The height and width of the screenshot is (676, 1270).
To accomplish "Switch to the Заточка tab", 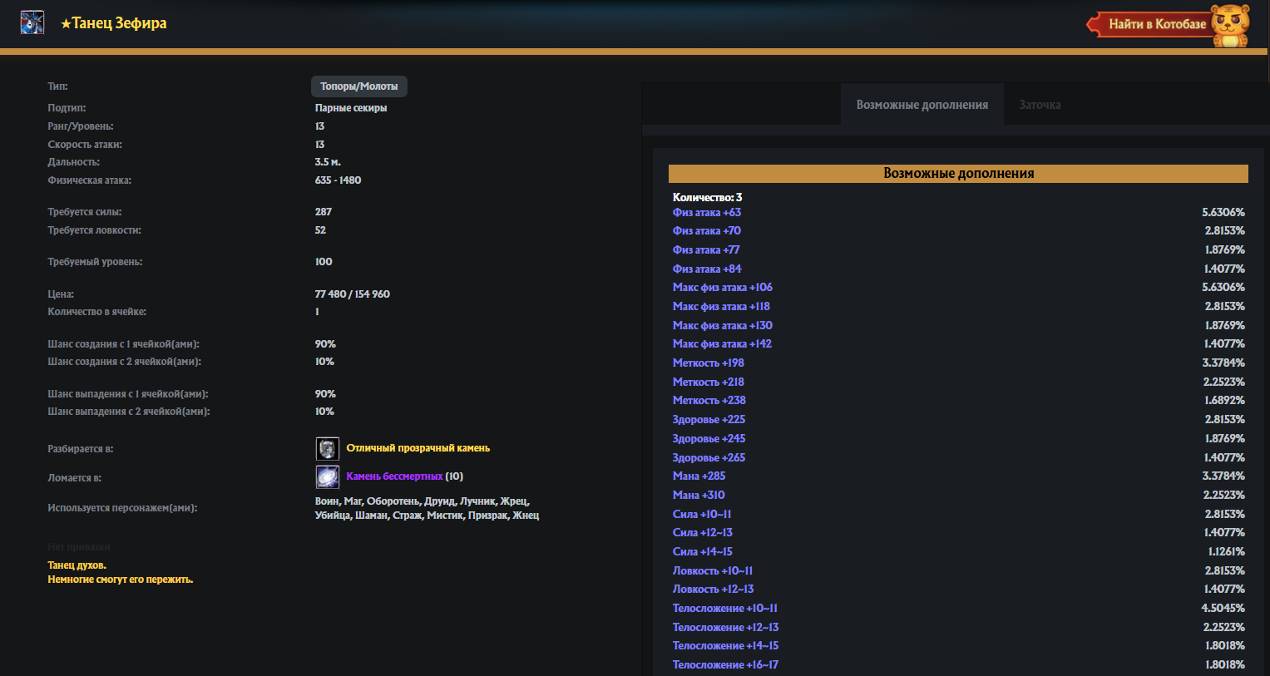I will pyautogui.click(x=1040, y=105).
